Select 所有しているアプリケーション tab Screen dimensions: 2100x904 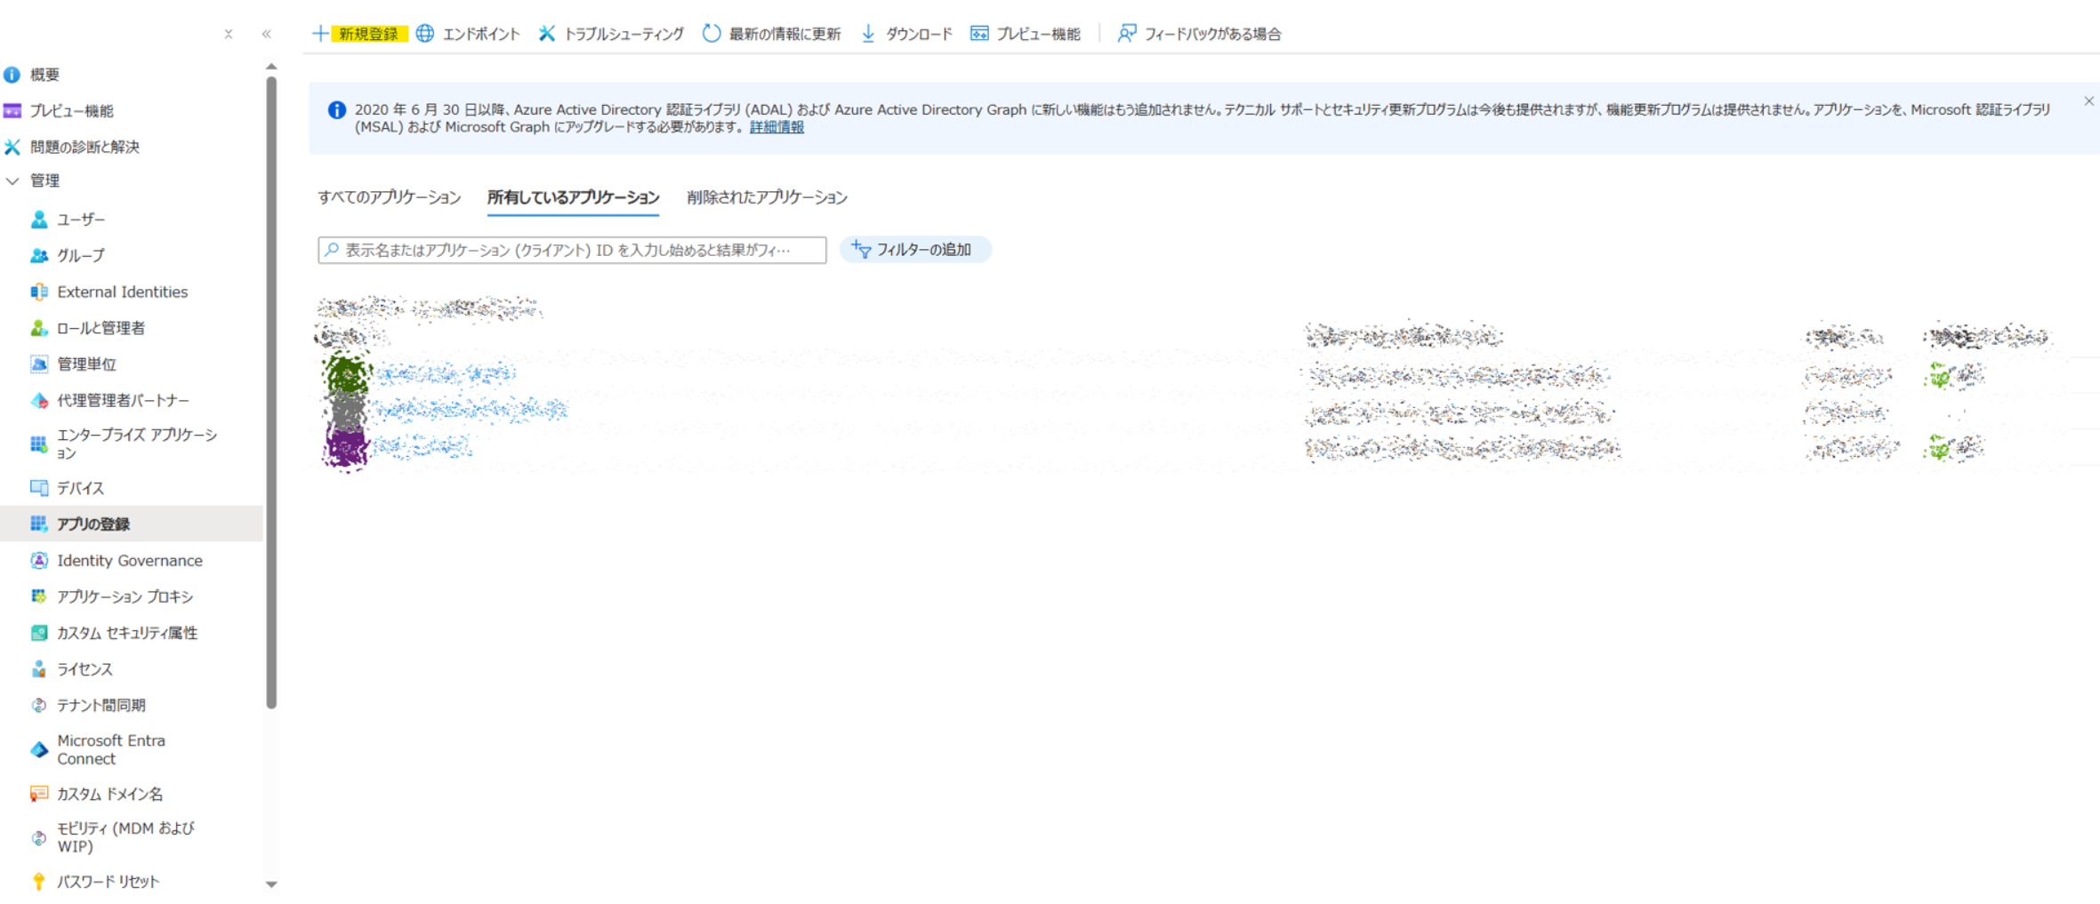(573, 197)
